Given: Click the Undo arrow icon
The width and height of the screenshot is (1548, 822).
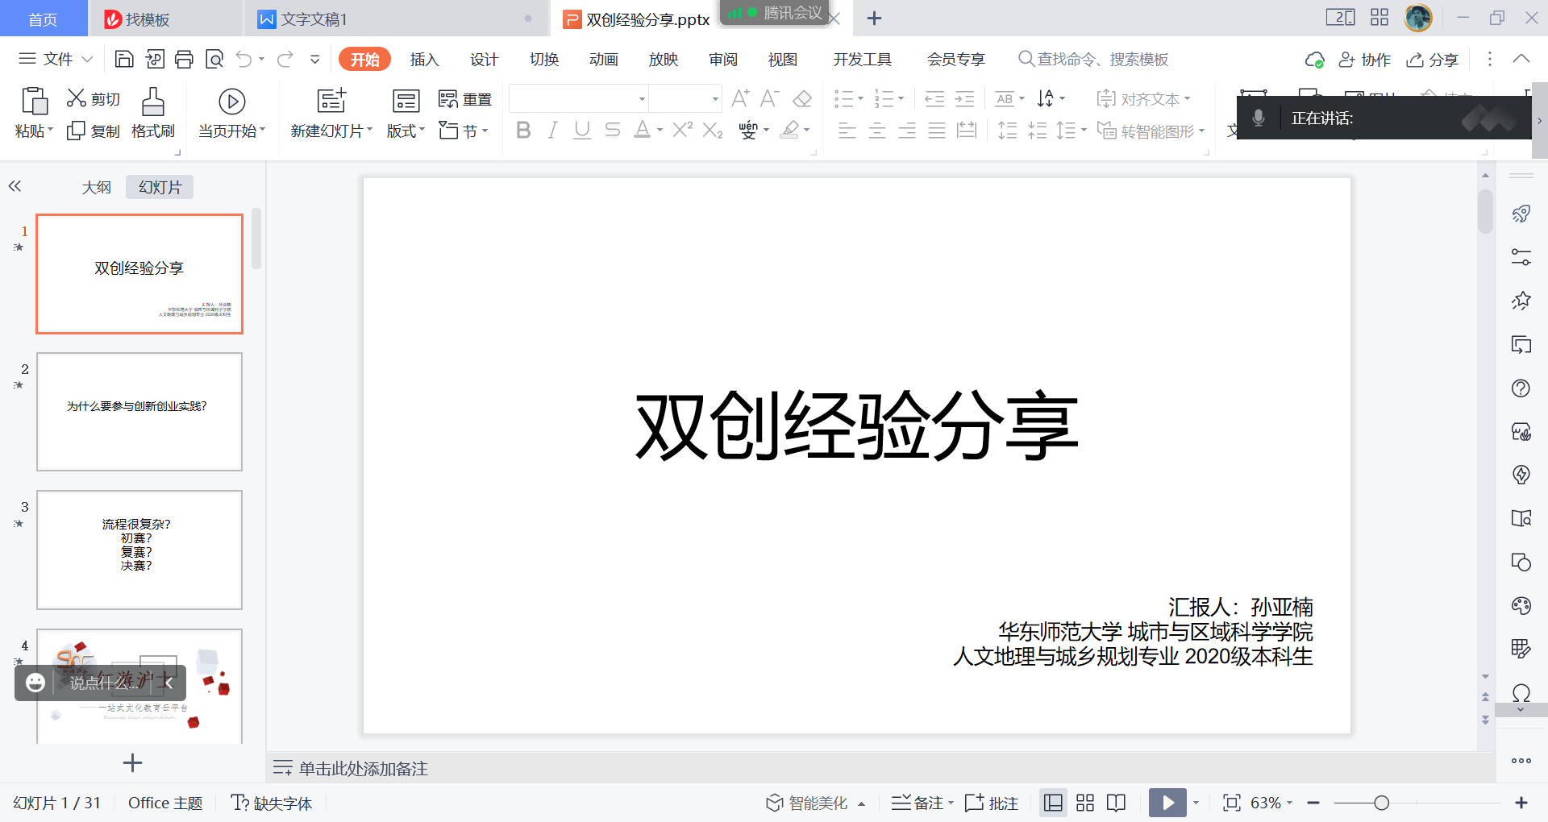Looking at the screenshot, I should point(243,59).
